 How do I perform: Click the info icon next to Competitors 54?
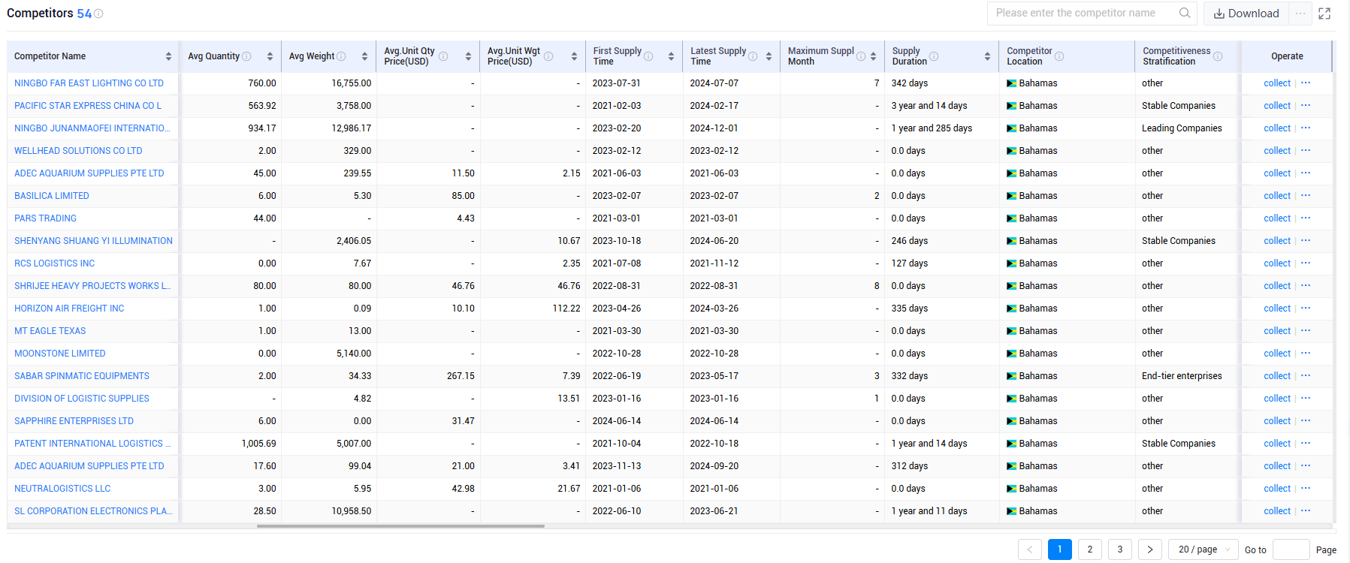pyautogui.click(x=98, y=14)
